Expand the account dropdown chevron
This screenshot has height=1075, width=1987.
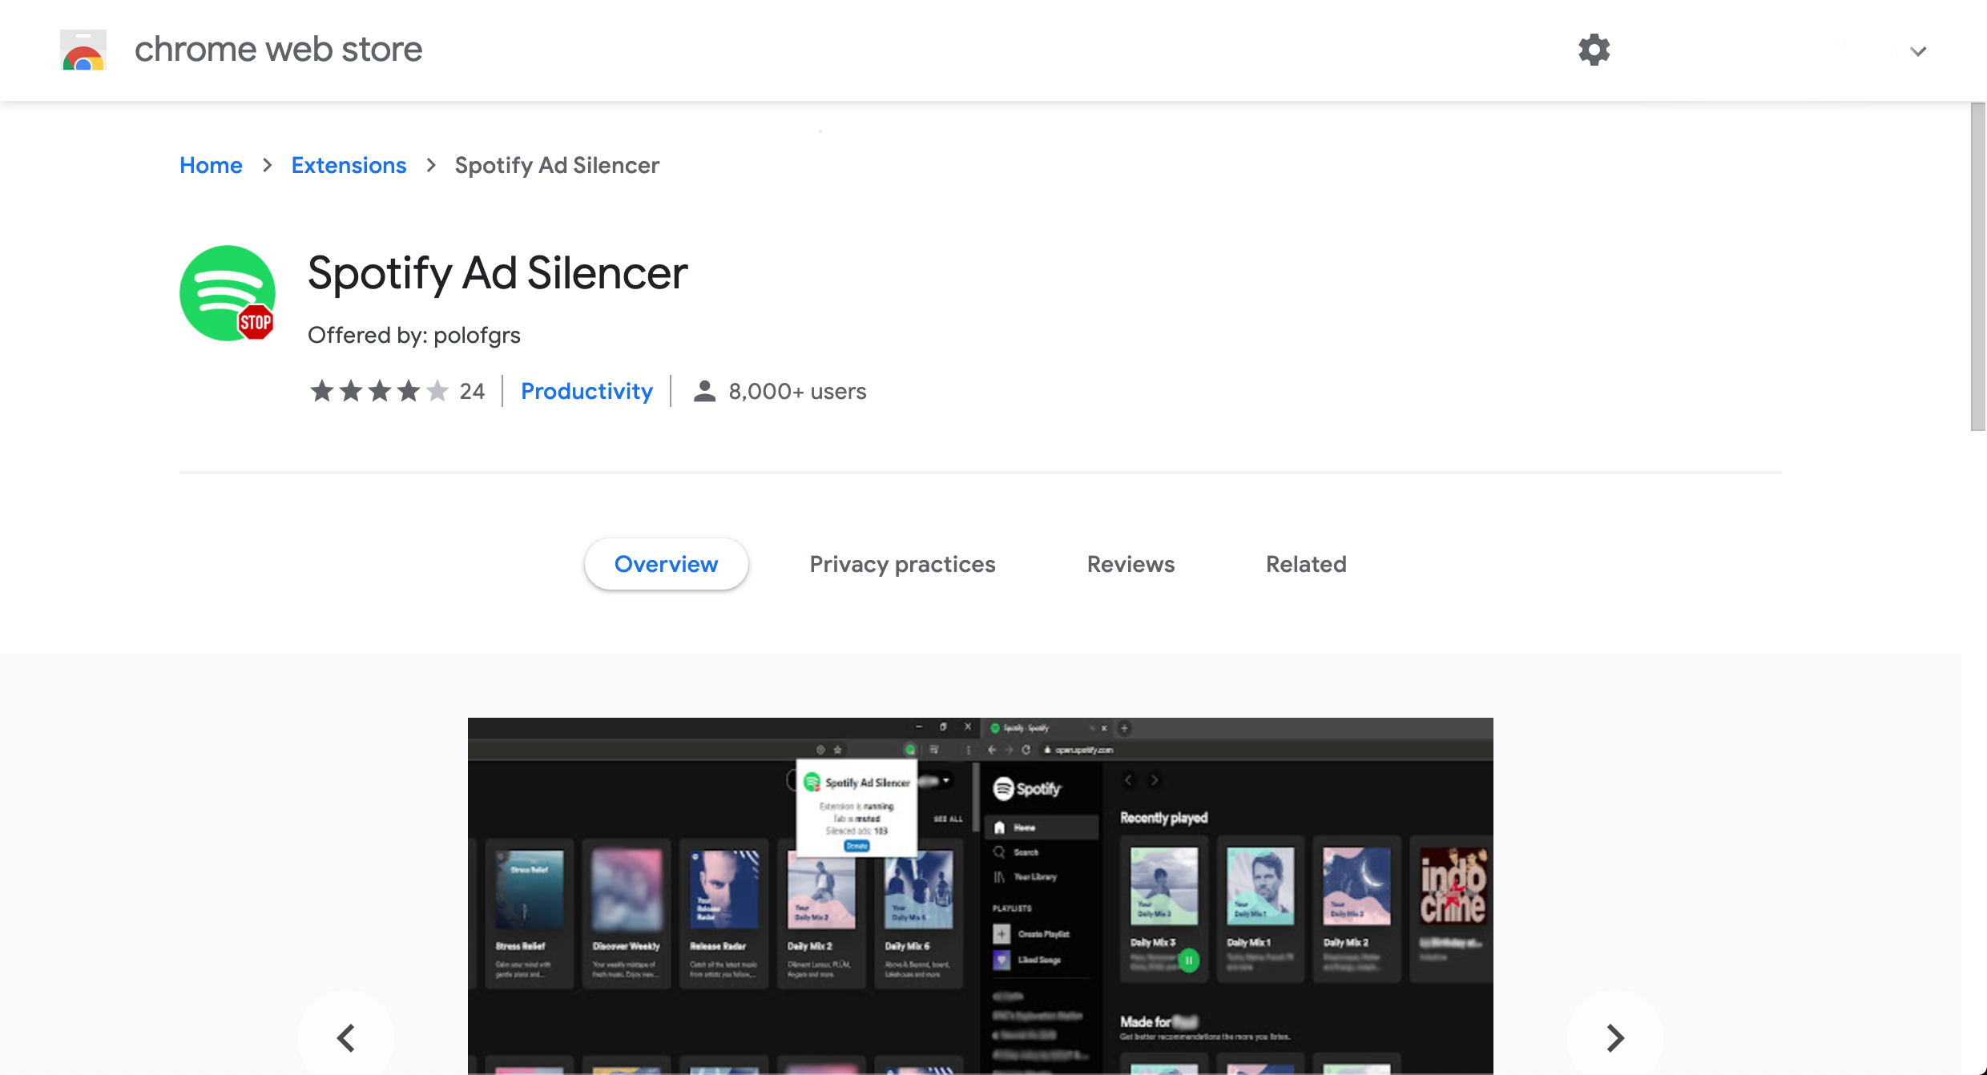point(1918,50)
